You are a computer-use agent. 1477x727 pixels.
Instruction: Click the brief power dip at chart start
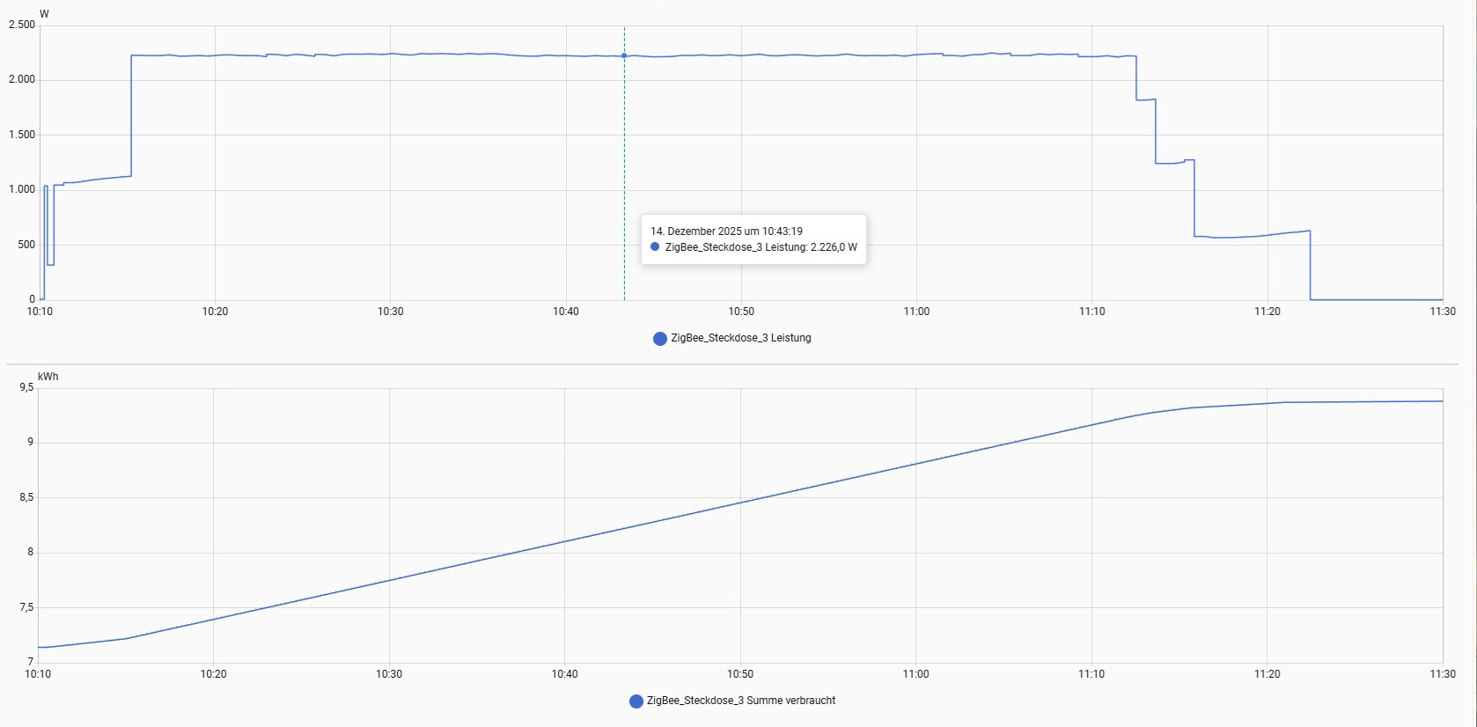(x=50, y=264)
